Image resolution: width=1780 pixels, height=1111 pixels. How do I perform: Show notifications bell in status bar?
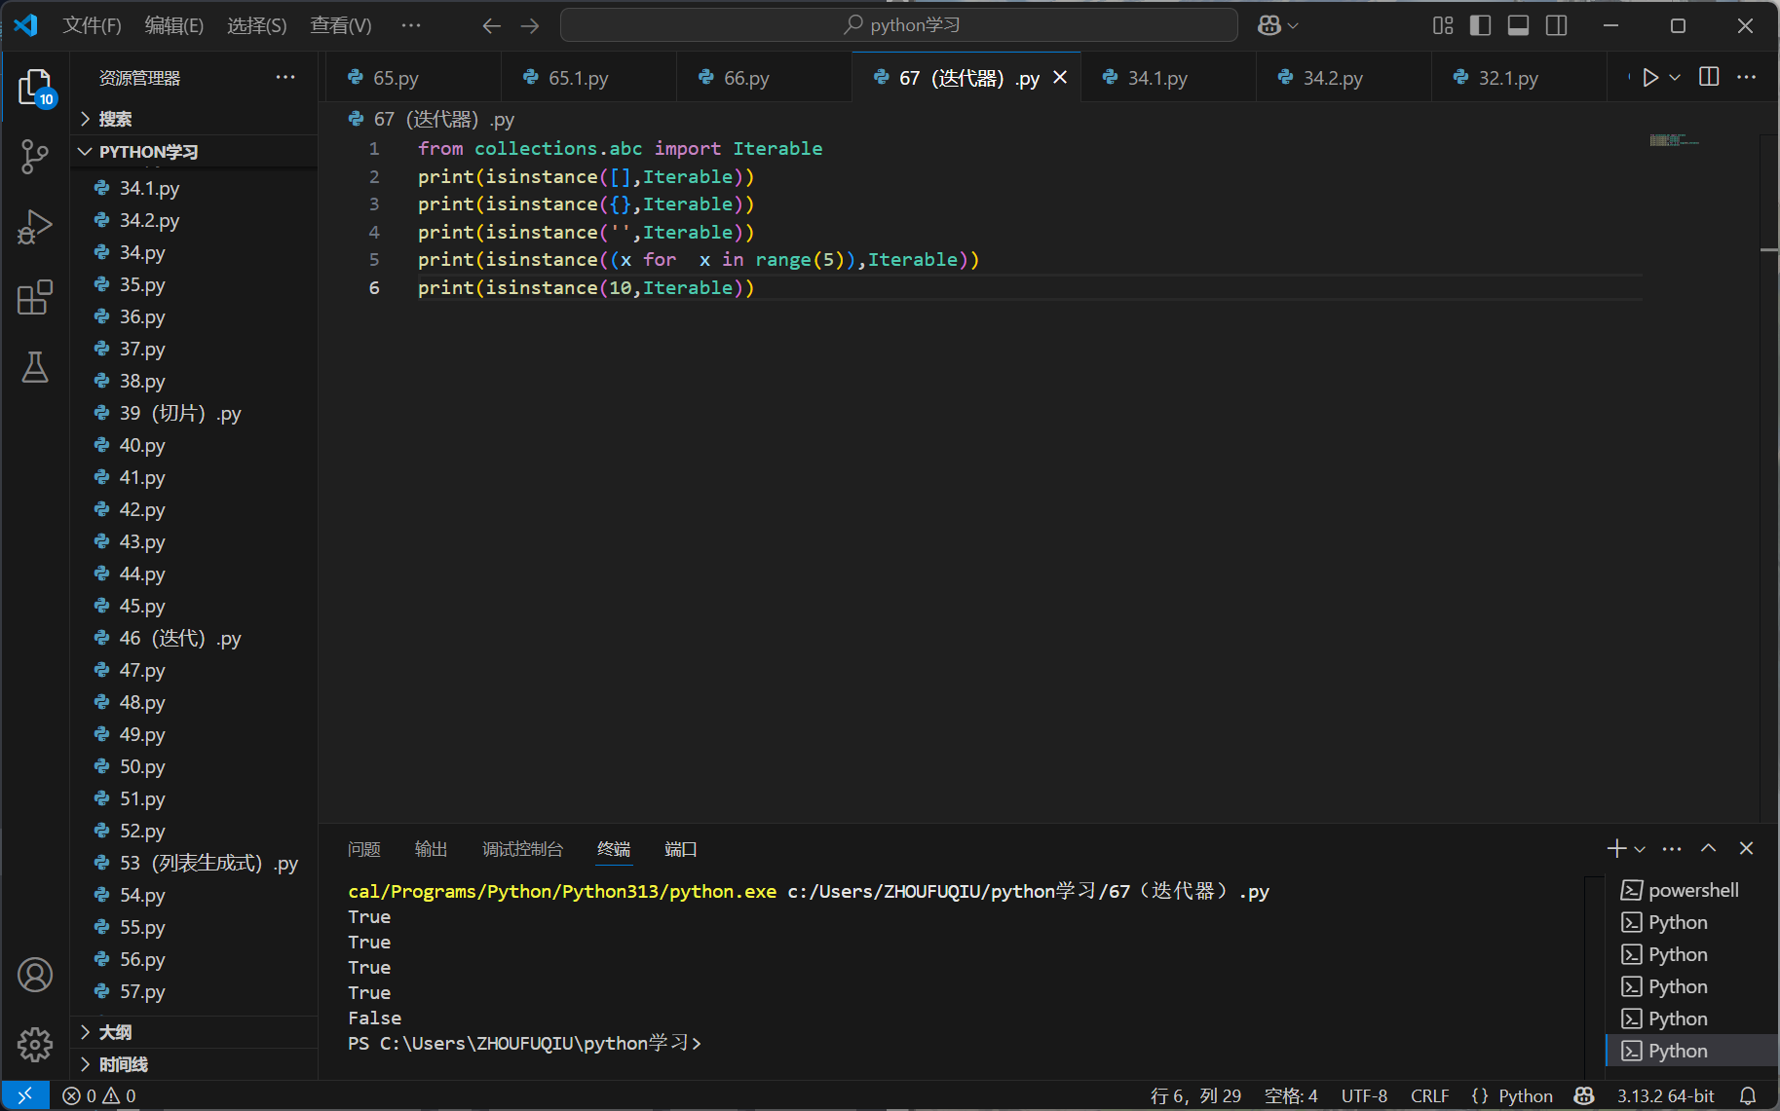tap(1748, 1095)
